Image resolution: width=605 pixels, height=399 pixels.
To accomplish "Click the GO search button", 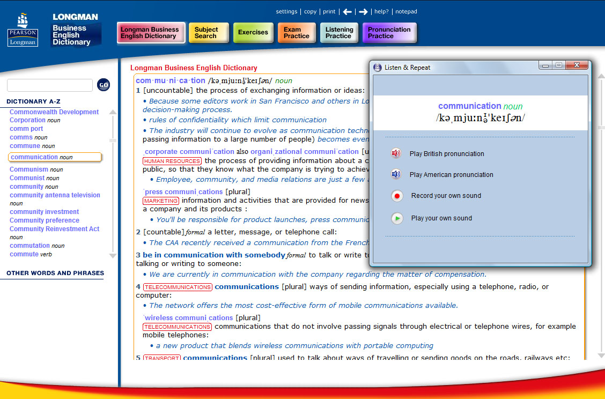I will point(104,85).
